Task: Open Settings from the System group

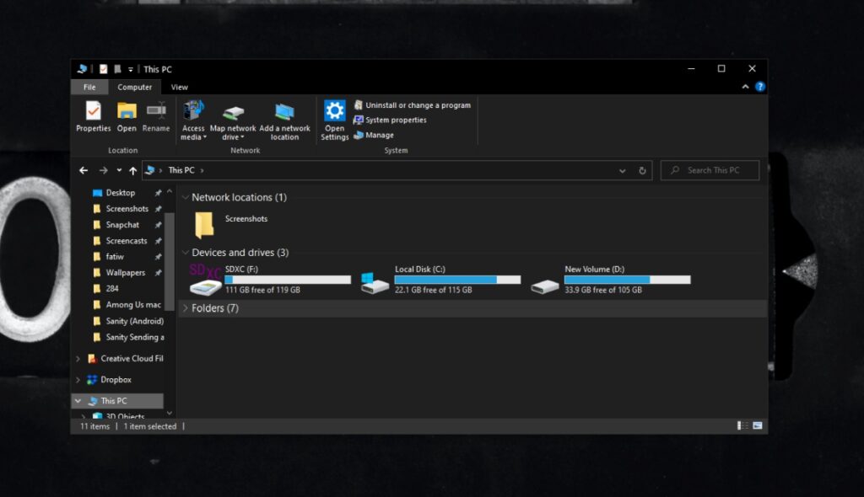Action: tap(334, 116)
